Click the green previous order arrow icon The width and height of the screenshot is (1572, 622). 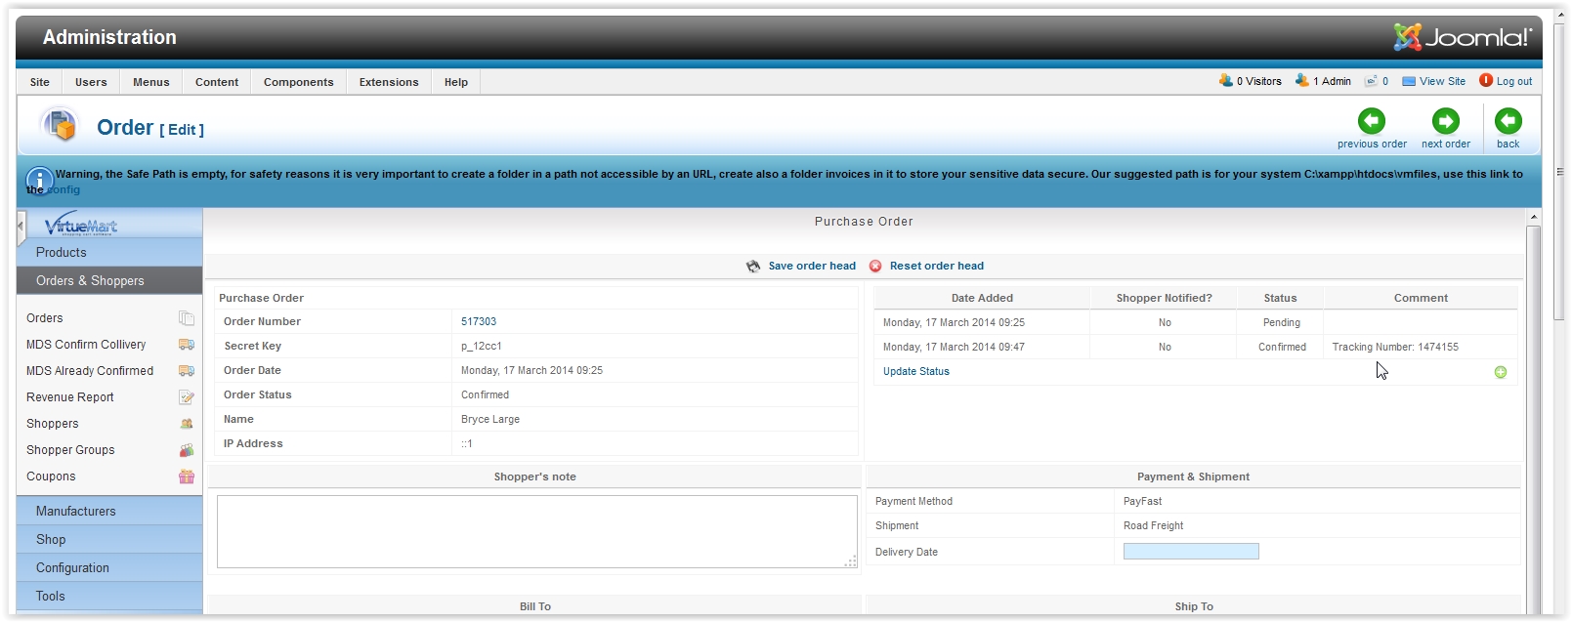pos(1371,121)
